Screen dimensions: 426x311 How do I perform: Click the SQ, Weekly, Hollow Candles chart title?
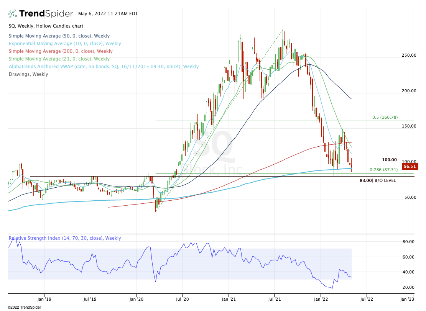(46, 26)
